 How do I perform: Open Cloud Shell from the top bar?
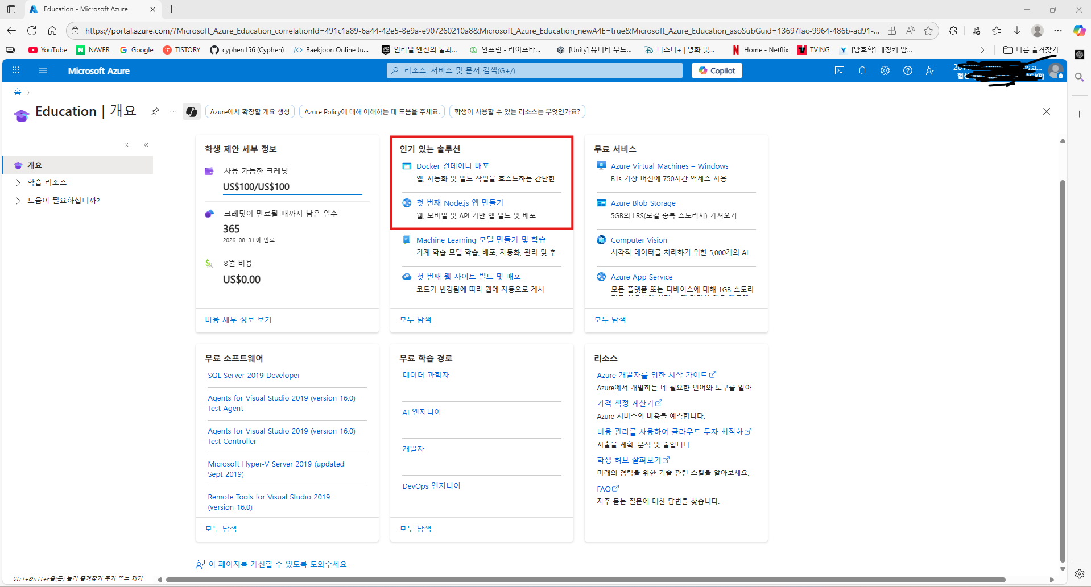tap(840, 70)
